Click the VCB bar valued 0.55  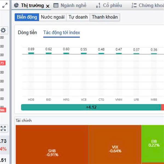tap(84, 54)
